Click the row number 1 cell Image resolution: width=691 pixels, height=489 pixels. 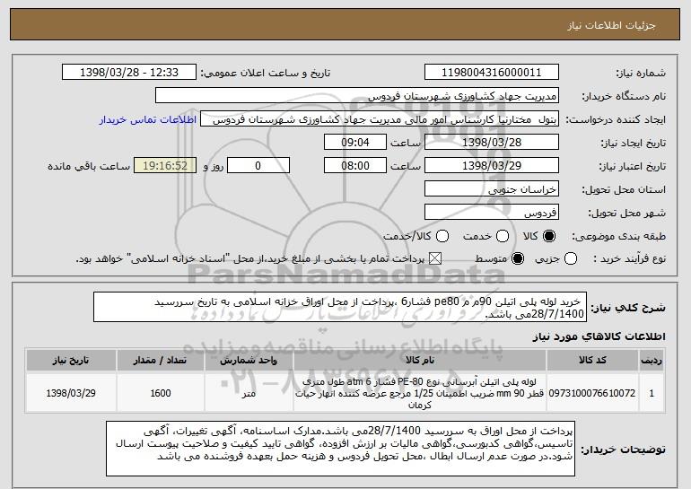tap(652, 393)
